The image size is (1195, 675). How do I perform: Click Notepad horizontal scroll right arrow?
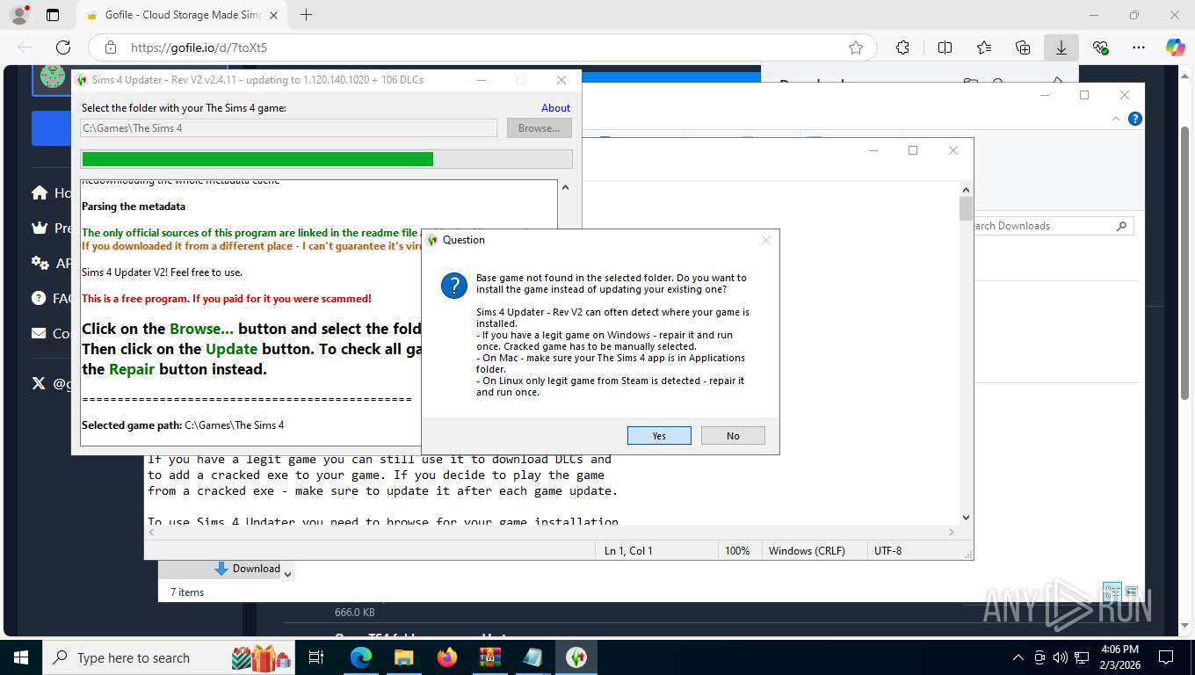coord(952,532)
